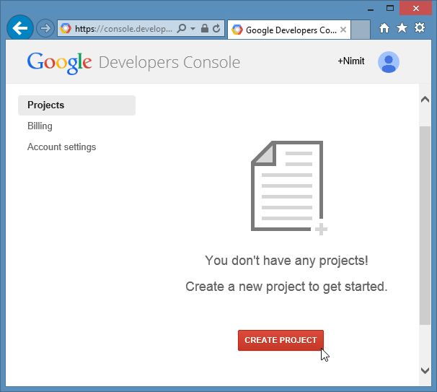Open the account avatar icon
This screenshot has height=392, width=437.
pos(389,62)
